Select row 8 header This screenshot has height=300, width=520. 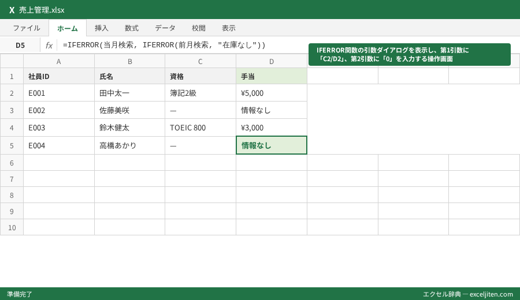12,195
